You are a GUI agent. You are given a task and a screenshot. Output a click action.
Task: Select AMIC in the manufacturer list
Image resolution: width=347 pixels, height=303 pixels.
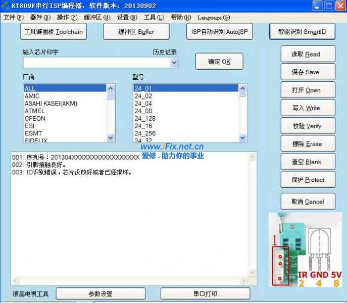(32, 96)
